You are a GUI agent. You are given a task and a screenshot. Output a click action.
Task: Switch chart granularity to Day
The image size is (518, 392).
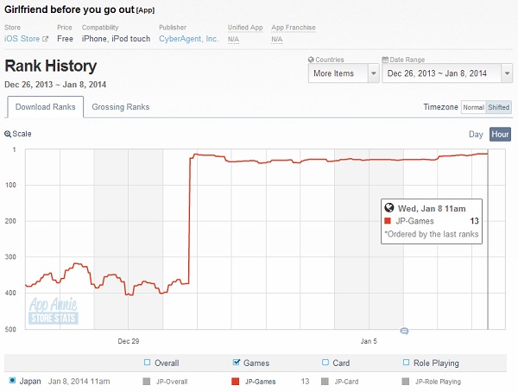point(476,135)
